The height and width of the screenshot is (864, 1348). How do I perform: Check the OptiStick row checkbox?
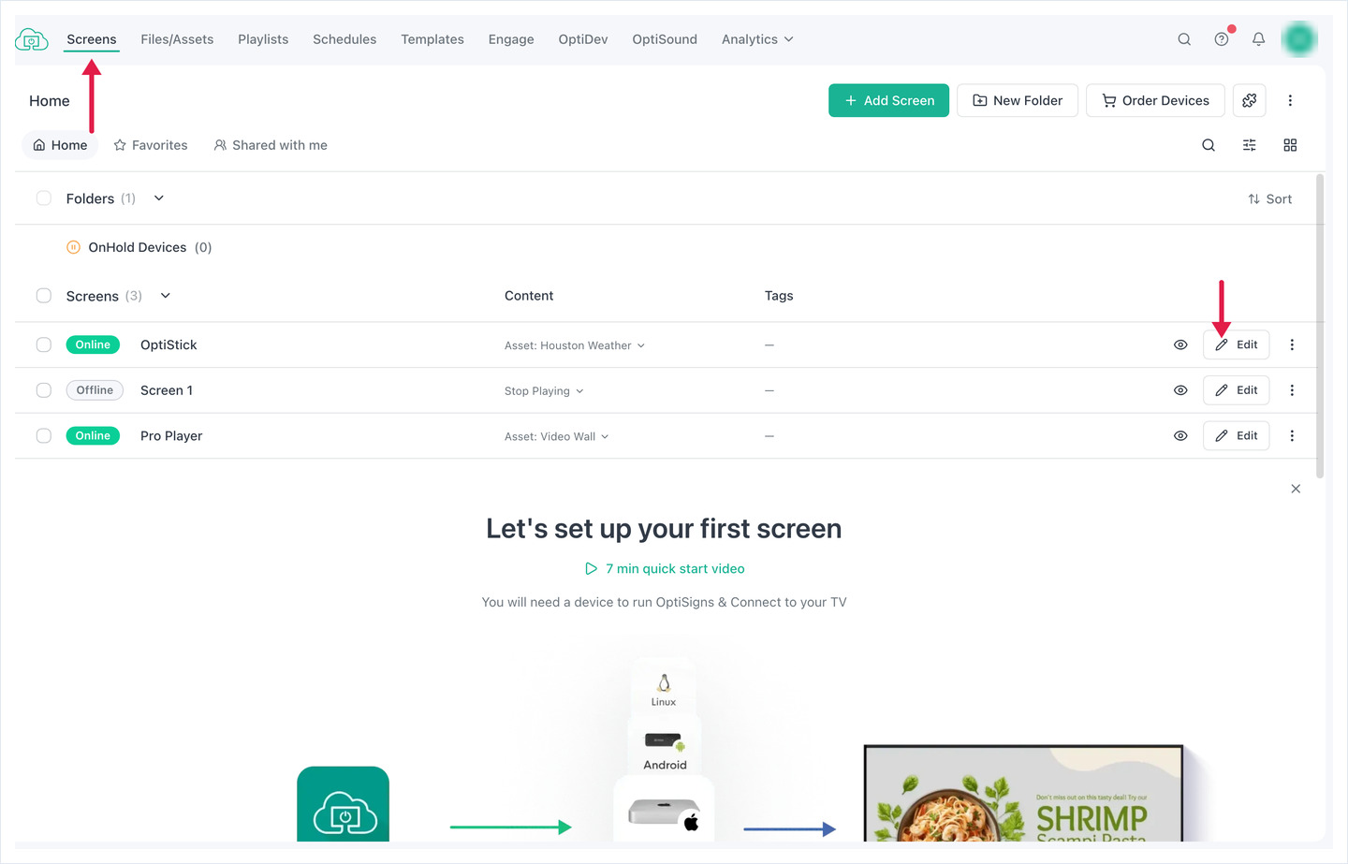(44, 344)
